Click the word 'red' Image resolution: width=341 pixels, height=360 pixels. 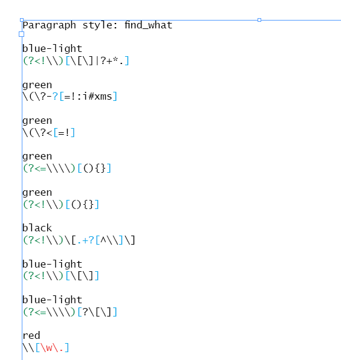[31, 336]
